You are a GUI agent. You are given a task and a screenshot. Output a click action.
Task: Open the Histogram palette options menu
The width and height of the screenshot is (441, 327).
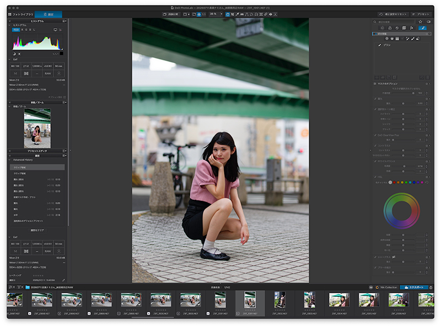[x=64, y=21]
